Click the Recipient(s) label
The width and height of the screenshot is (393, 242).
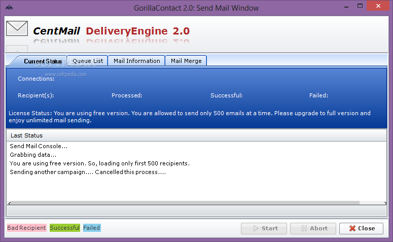tap(36, 95)
